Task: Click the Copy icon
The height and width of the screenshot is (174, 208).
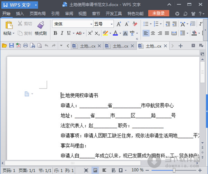Action: (20, 33)
